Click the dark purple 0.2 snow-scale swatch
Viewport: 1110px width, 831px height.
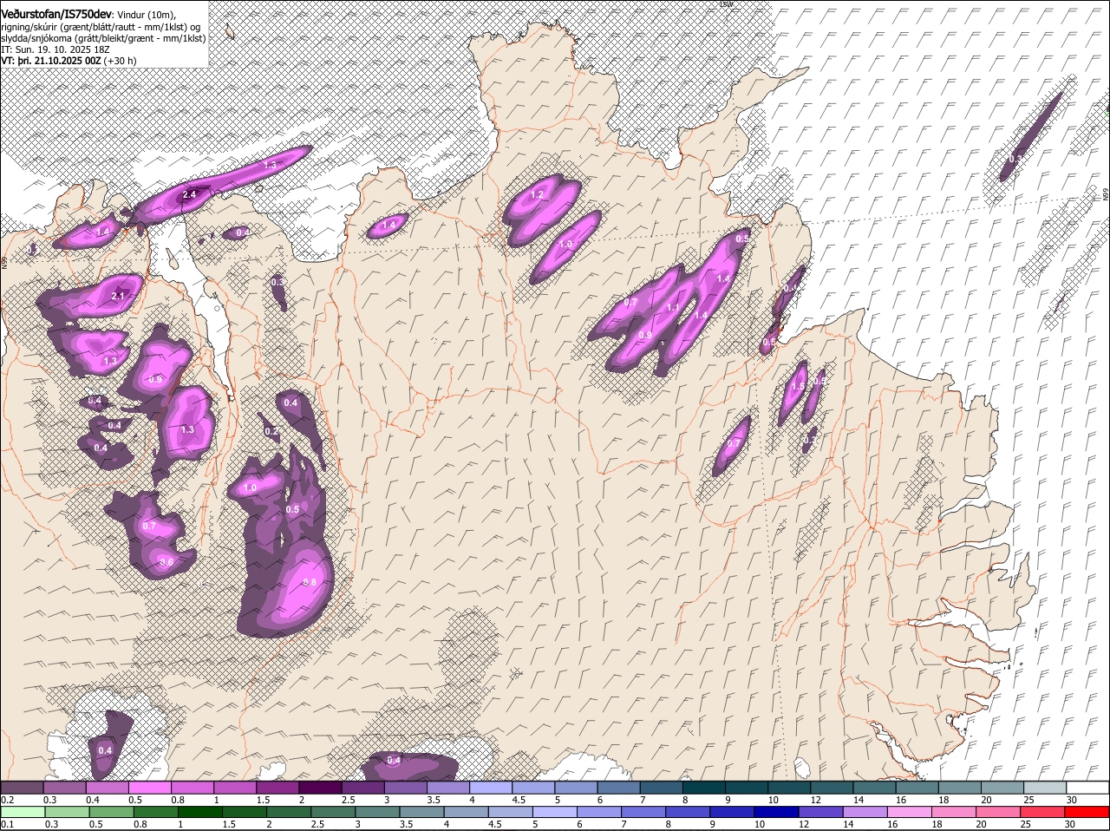click(x=22, y=787)
